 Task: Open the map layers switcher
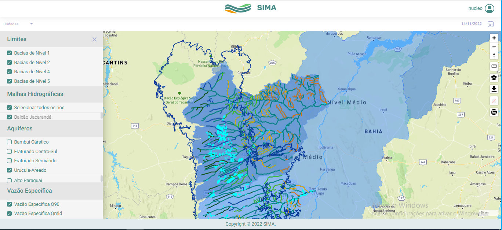[x=494, y=78]
